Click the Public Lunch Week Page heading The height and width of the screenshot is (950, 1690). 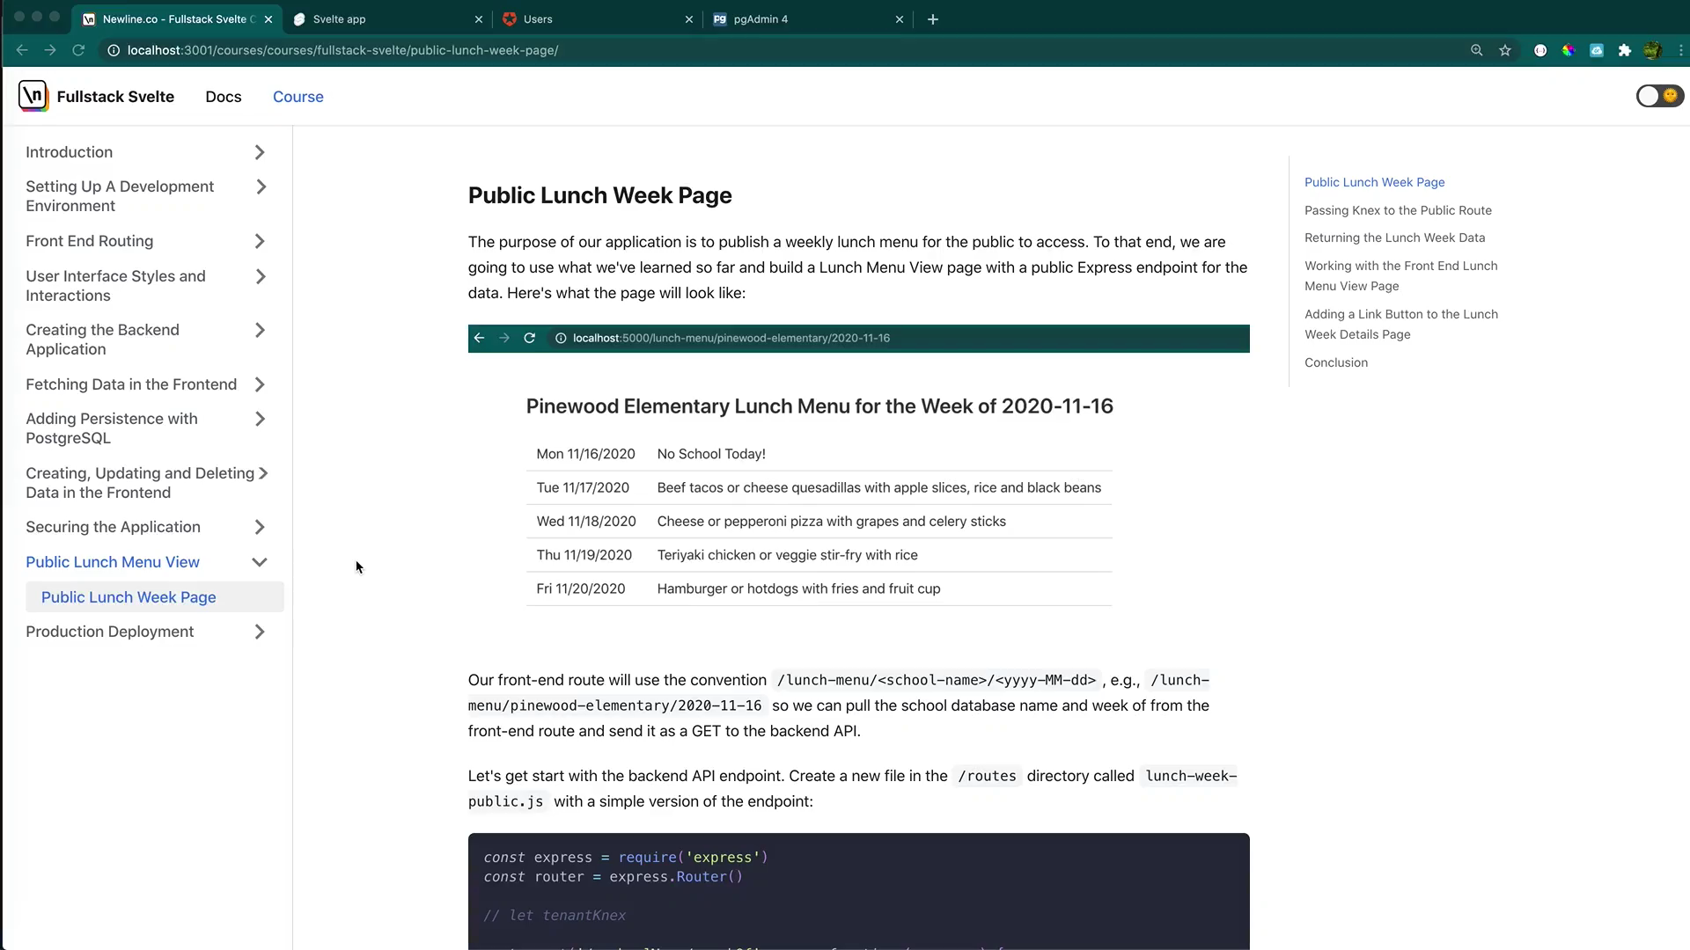(599, 195)
